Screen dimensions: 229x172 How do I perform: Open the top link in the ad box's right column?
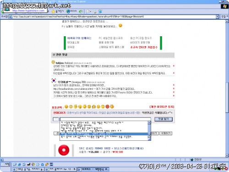(x=141, y=38)
